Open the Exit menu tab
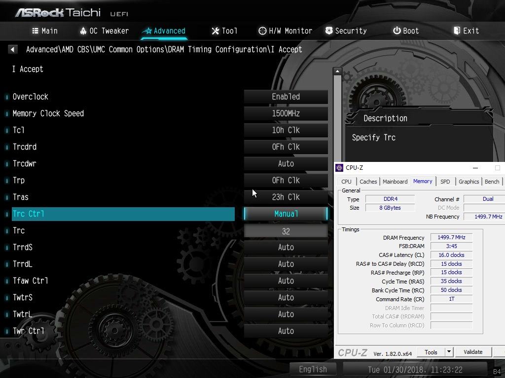This screenshot has width=505, height=378. pyautogui.click(x=466, y=31)
